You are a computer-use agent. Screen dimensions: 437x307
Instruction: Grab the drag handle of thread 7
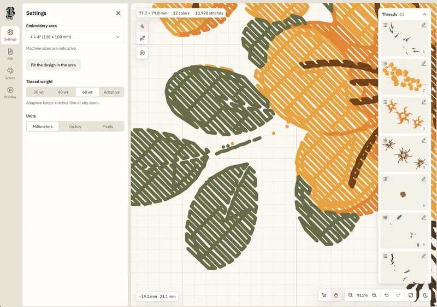pos(386,256)
